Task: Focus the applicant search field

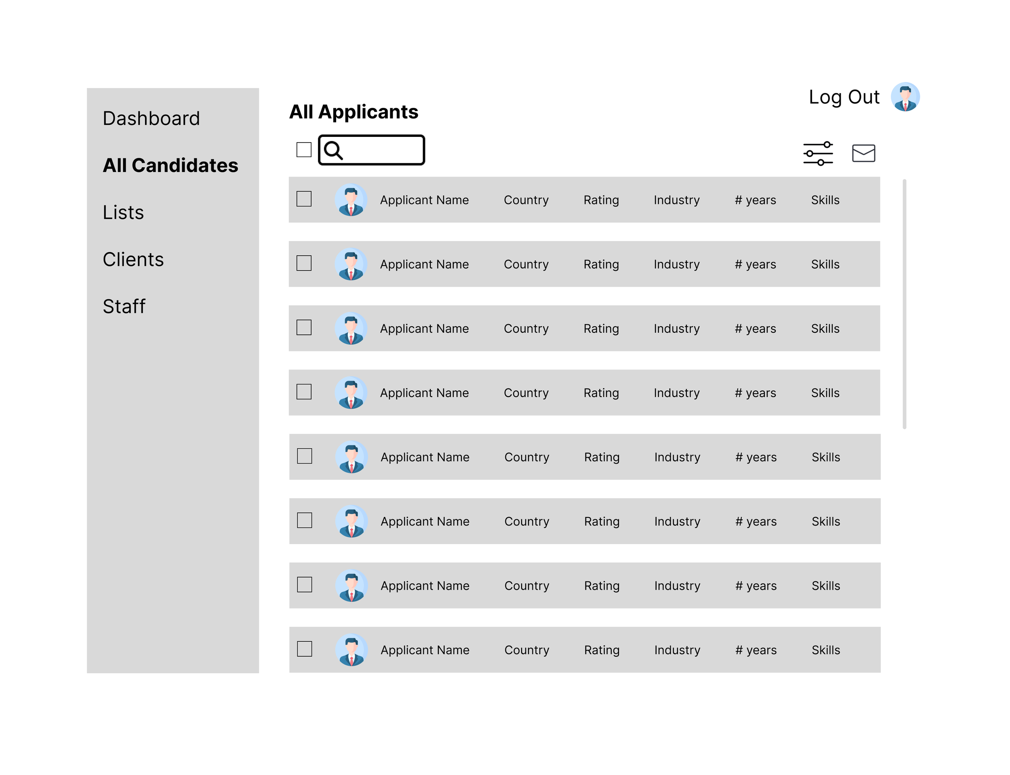Action: click(382, 150)
